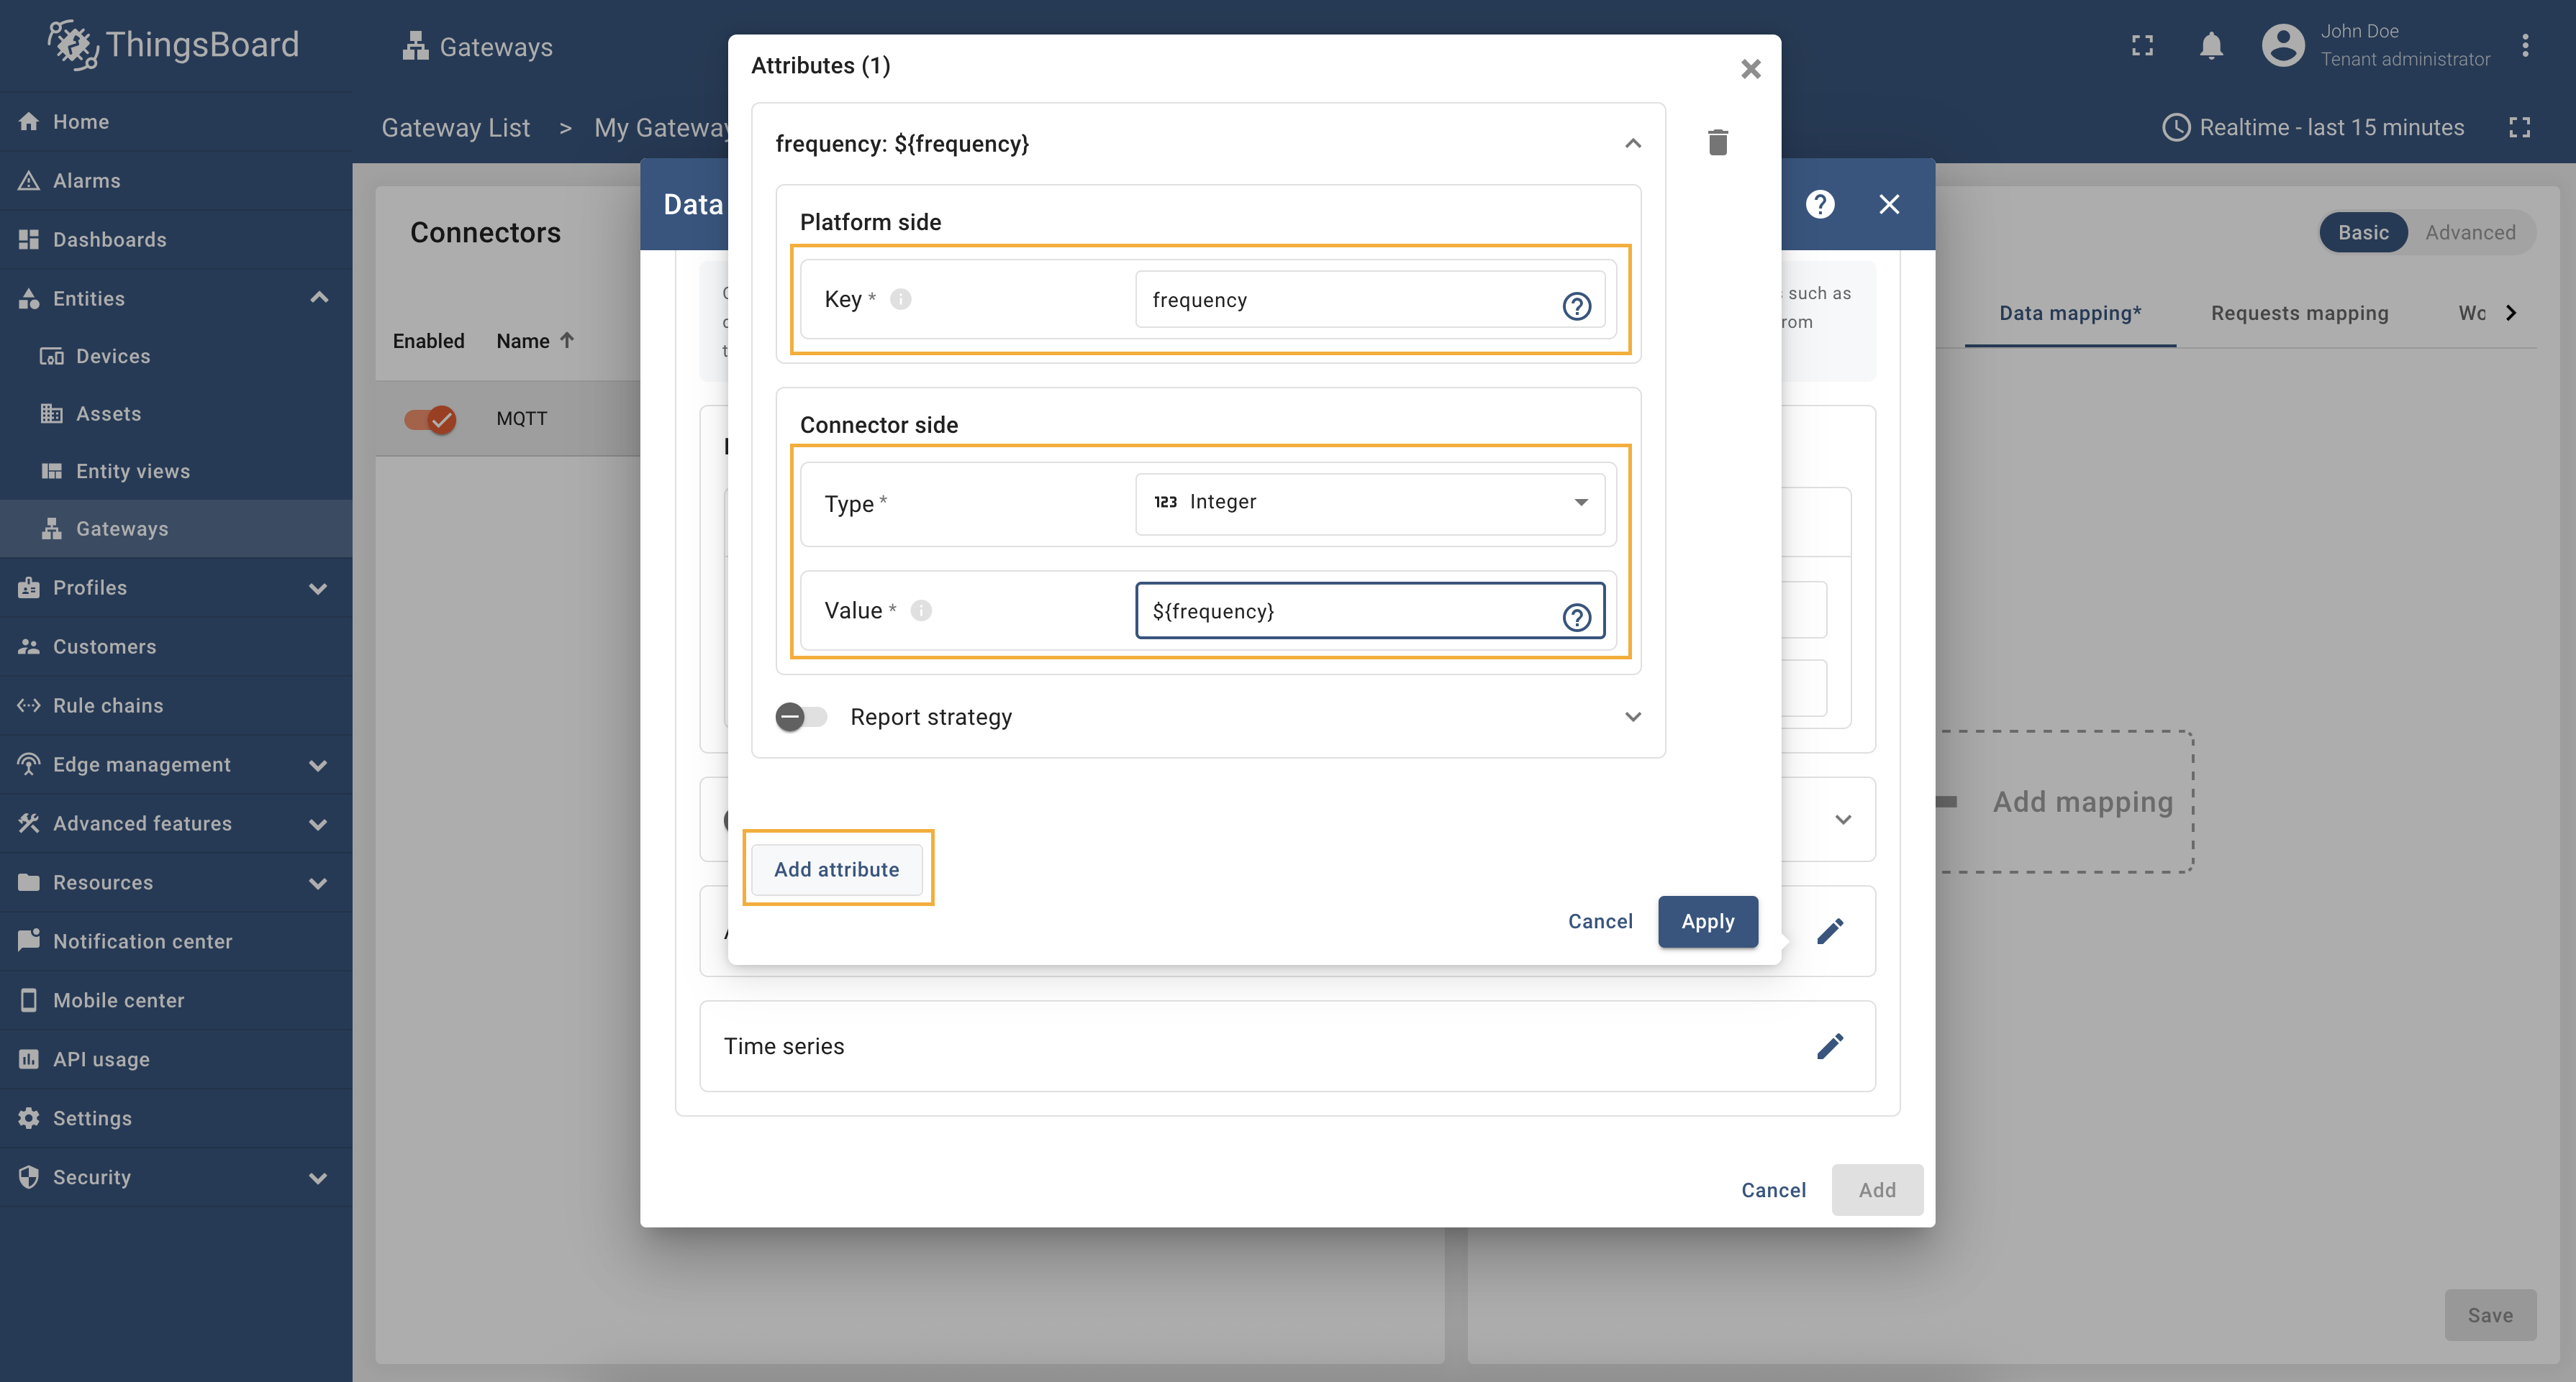Click the Time series edit pencil
Viewport: 2576px width, 1382px height.
[x=1829, y=1046]
